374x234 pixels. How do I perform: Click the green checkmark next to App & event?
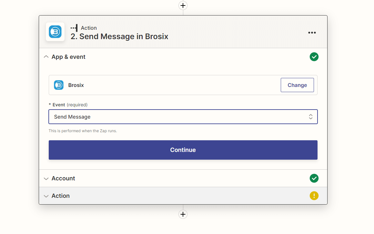coord(314,57)
